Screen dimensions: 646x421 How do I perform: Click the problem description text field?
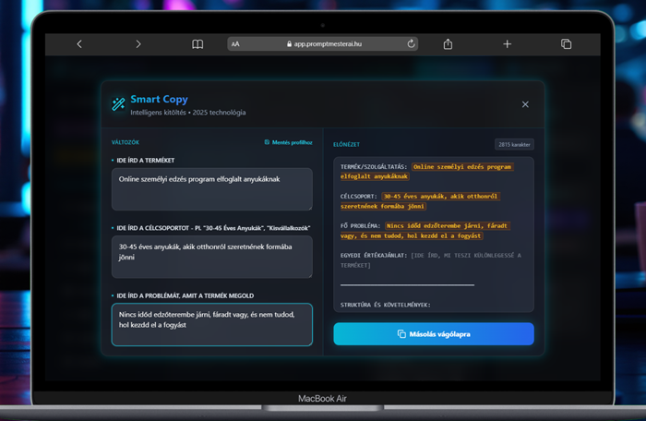tap(211, 324)
